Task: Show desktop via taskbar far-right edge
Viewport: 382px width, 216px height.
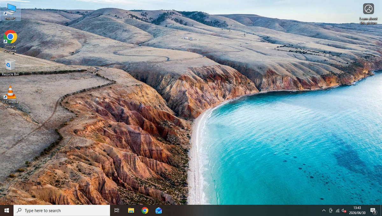Action: pos(381,210)
